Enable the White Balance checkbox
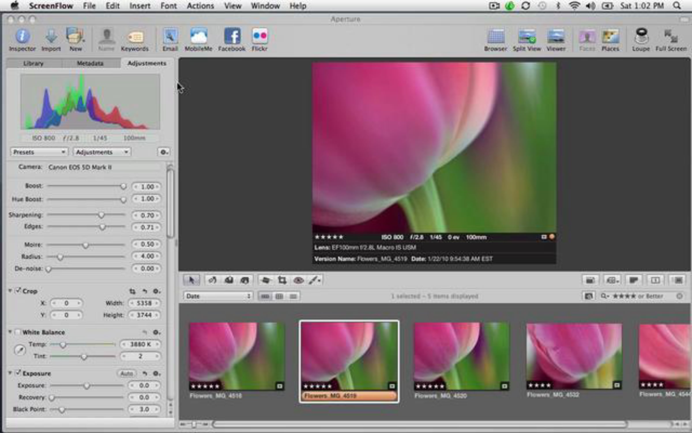This screenshot has width=692, height=433. click(x=18, y=332)
